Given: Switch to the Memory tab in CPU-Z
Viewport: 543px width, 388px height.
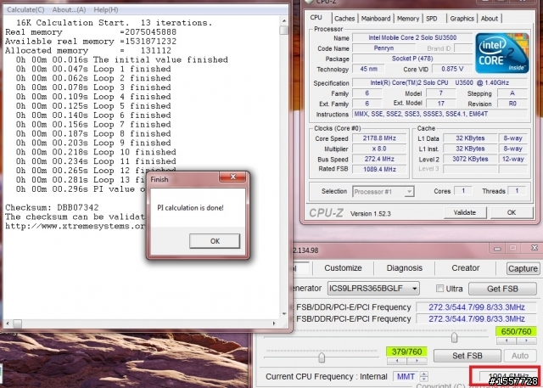Looking at the screenshot, I should 408,19.
